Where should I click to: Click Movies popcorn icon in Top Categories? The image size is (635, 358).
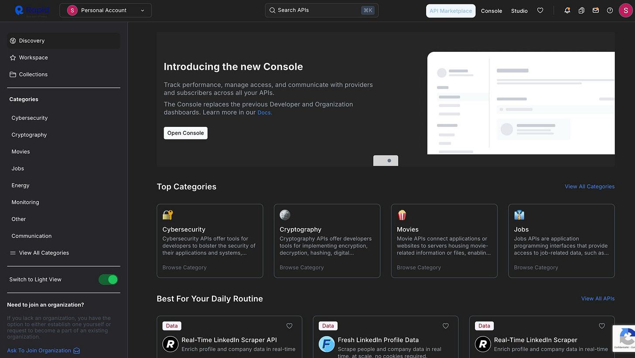pos(402,215)
